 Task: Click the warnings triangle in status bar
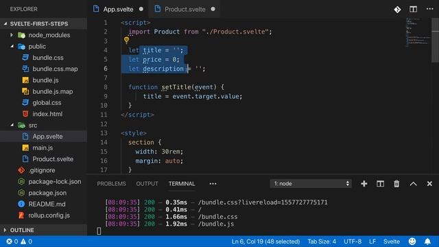23,242
